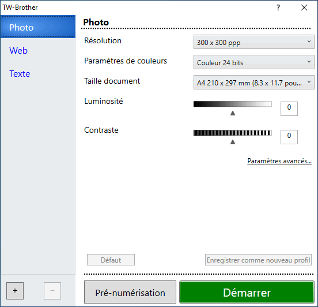This screenshot has width=318, height=307.
Task: Switch to the Texte profile
Action: (20, 73)
